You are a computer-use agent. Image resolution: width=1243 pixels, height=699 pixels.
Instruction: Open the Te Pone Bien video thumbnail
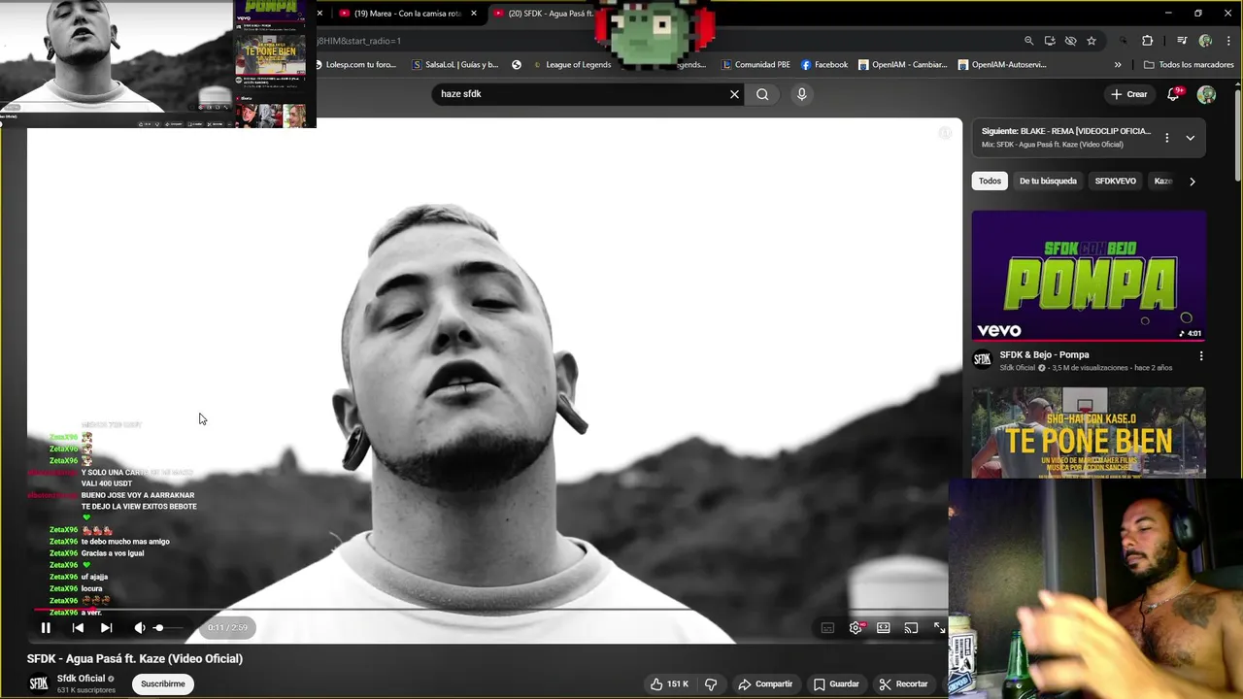pyautogui.click(x=1089, y=433)
